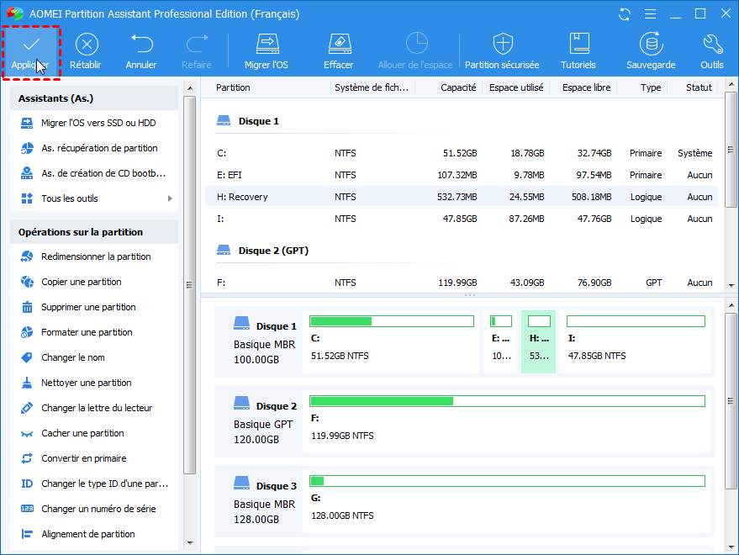The width and height of the screenshot is (739, 555).
Task: Open the Migrer l'OS wizard
Action: 267,45
